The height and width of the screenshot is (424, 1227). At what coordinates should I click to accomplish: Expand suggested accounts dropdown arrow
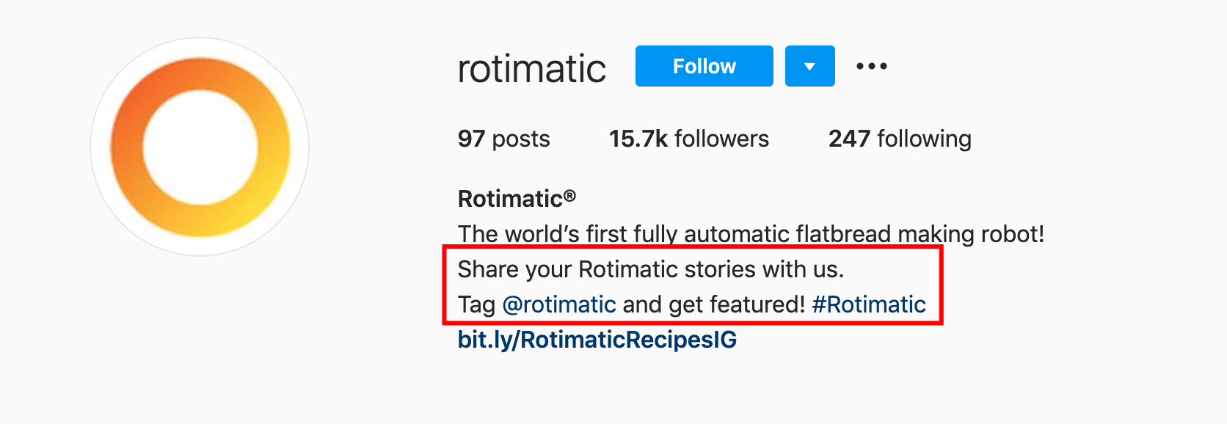809,66
